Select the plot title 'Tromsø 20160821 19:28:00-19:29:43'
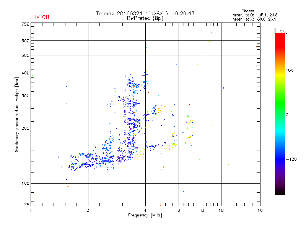 pos(145,13)
